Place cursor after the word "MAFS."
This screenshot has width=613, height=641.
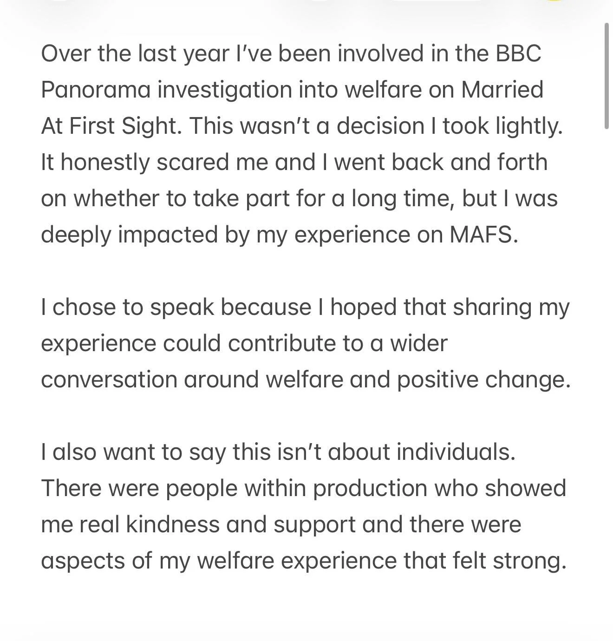[518, 235]
